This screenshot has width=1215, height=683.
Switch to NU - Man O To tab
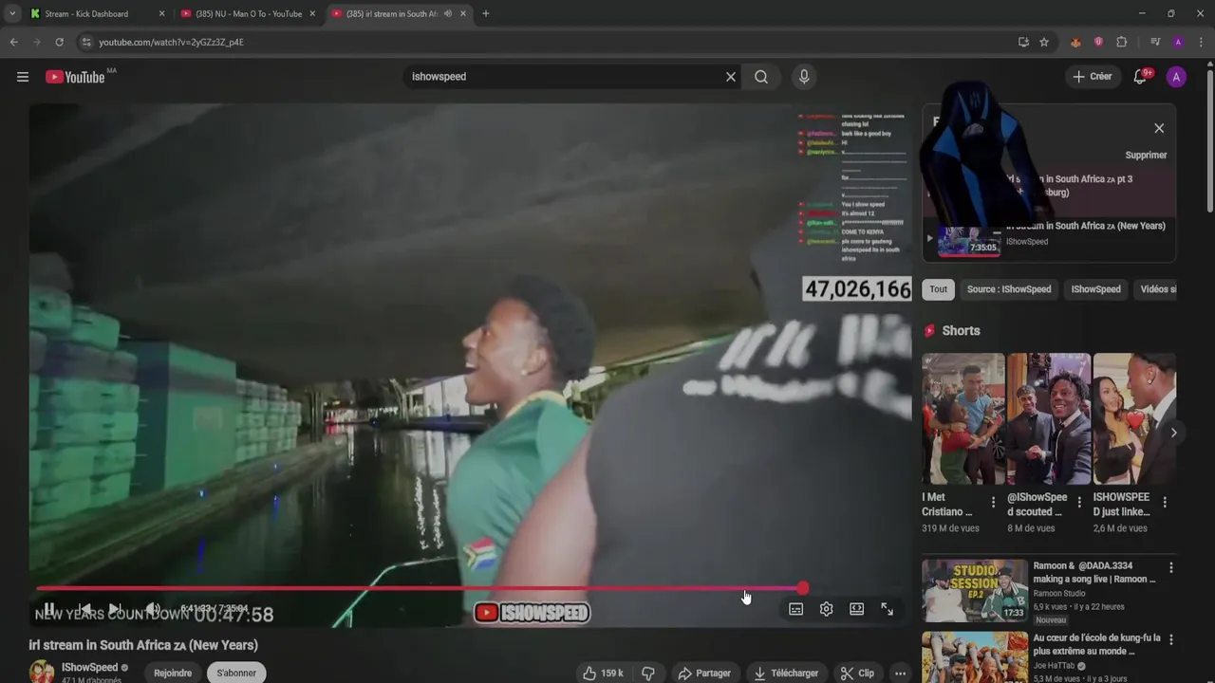249,14
